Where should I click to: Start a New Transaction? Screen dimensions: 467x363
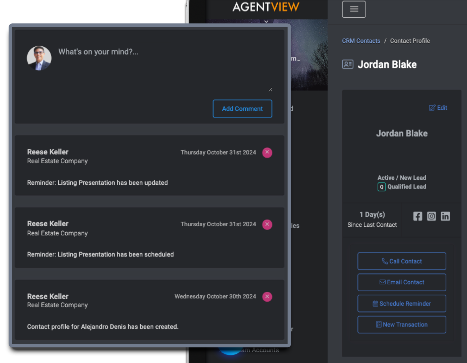[402, 325]
